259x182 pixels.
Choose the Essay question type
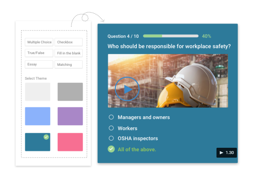click(39, 64)
